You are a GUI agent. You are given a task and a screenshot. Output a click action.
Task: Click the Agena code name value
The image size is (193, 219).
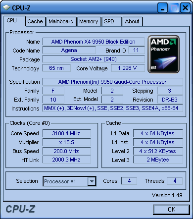click(69, 50)
